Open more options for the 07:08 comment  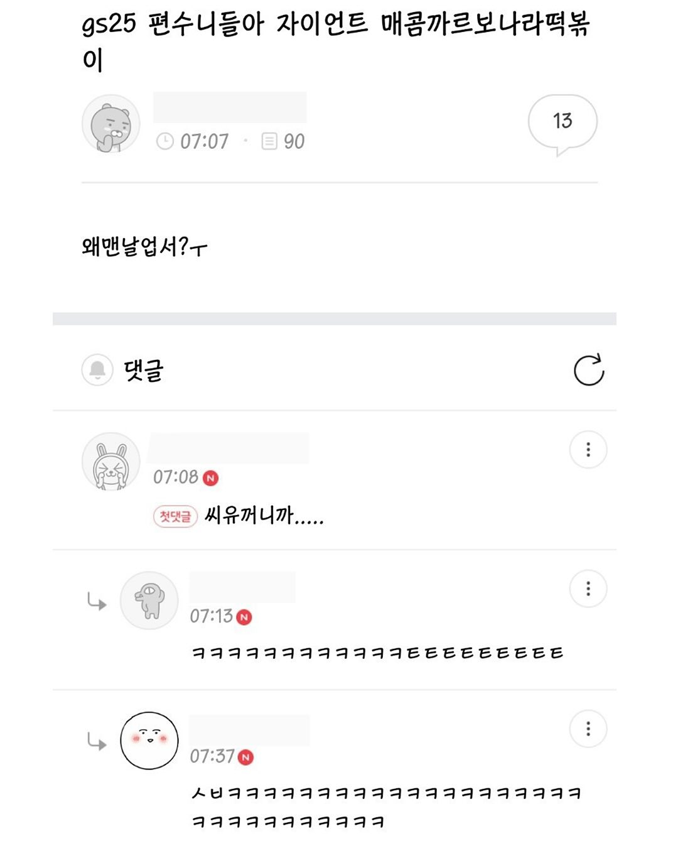click(588, 450)
